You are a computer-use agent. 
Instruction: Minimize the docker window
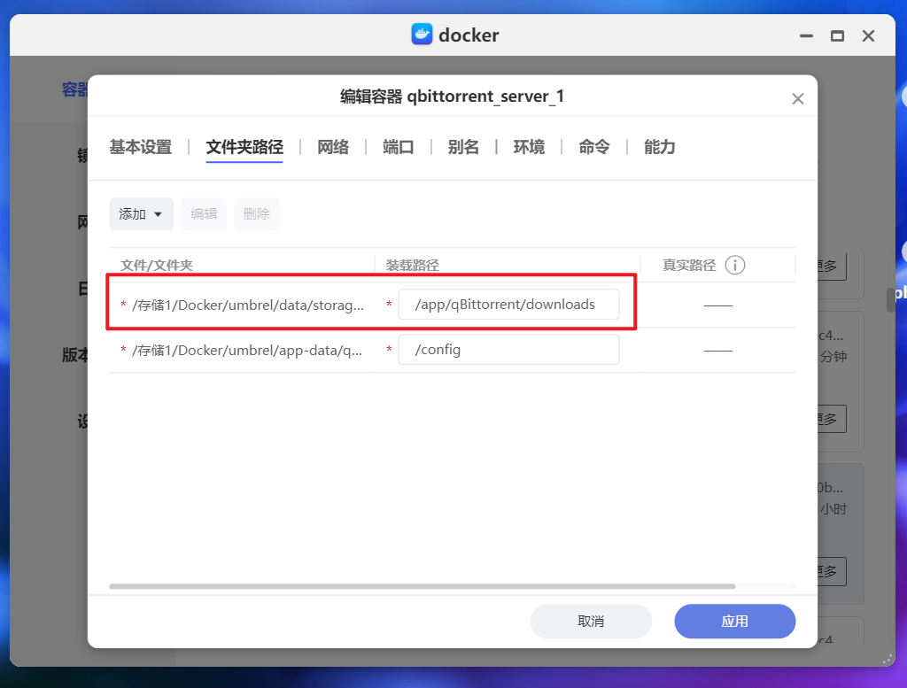[x=806, y=35]
